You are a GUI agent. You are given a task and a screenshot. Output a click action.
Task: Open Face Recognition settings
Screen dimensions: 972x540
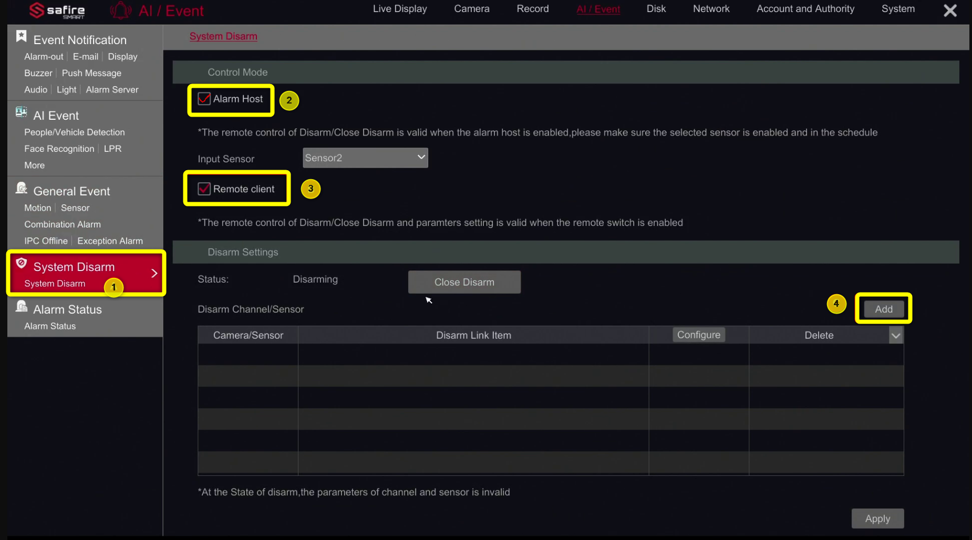(59, 149)
